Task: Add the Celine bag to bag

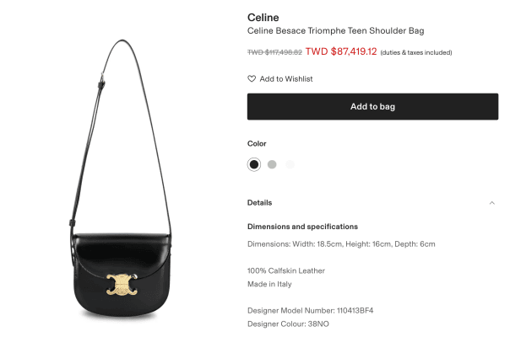Action: click(x=372, y=106)
